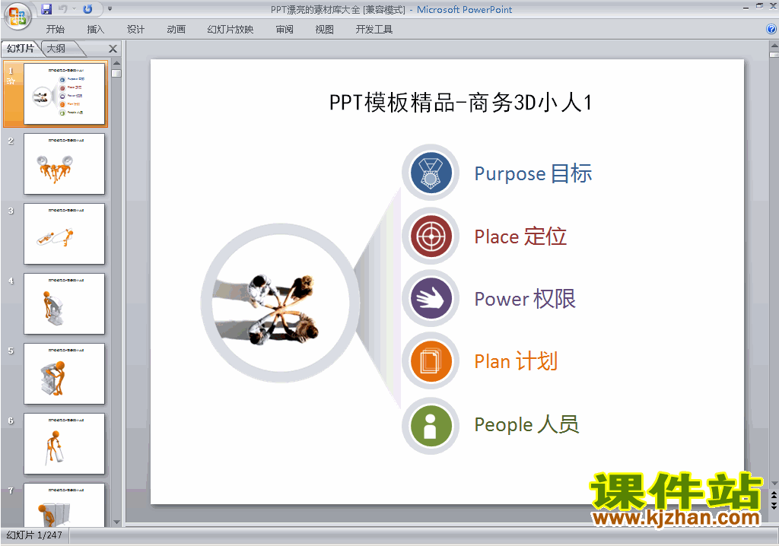Viewport: 779px width, 546px height.
Task: Click the blue medal Purpose icon
Action: (431, 173)
